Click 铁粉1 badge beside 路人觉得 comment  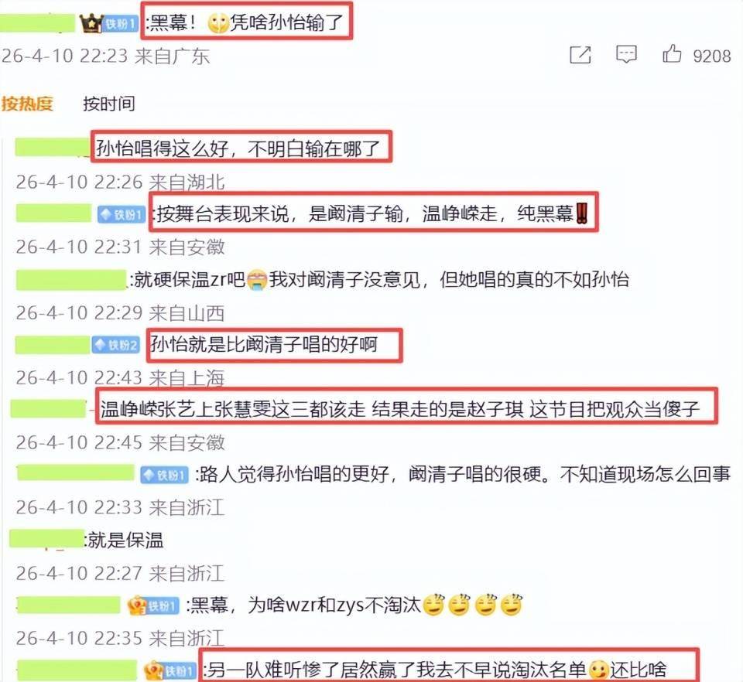coord(164,475)
